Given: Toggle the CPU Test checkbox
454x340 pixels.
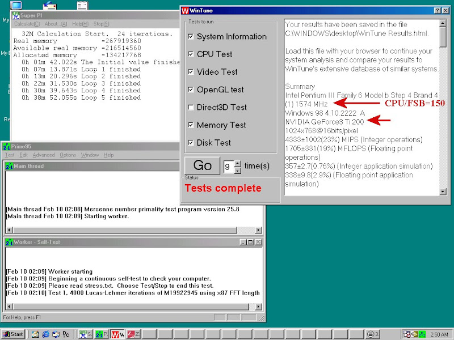Looking at the screenshot, I should tap(191, 54).
